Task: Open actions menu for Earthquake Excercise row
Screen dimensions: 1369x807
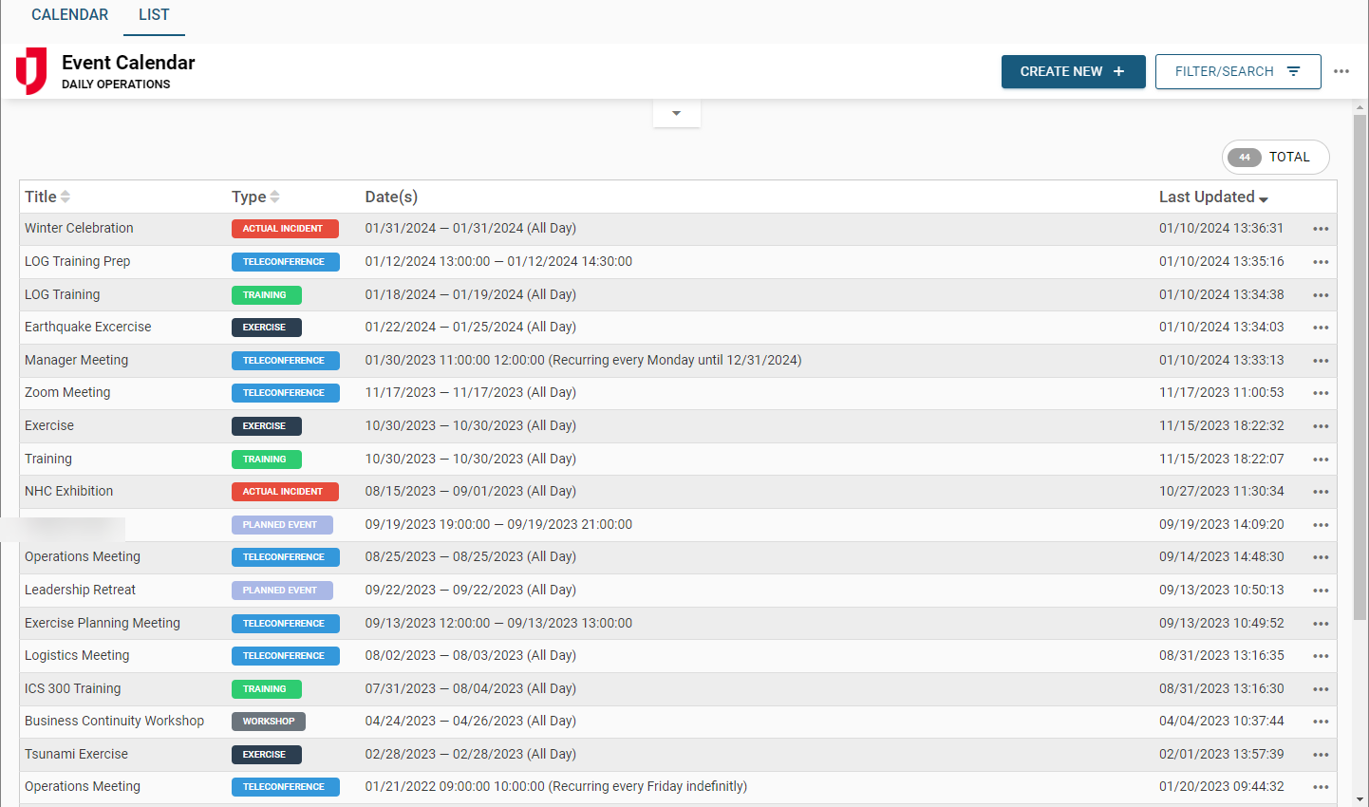Action: 1320,328
